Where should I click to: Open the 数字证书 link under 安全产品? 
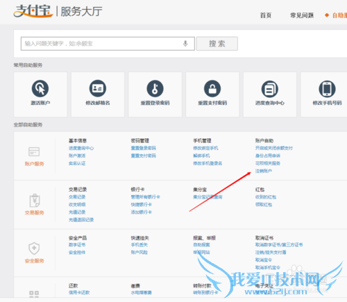(77, 245)
